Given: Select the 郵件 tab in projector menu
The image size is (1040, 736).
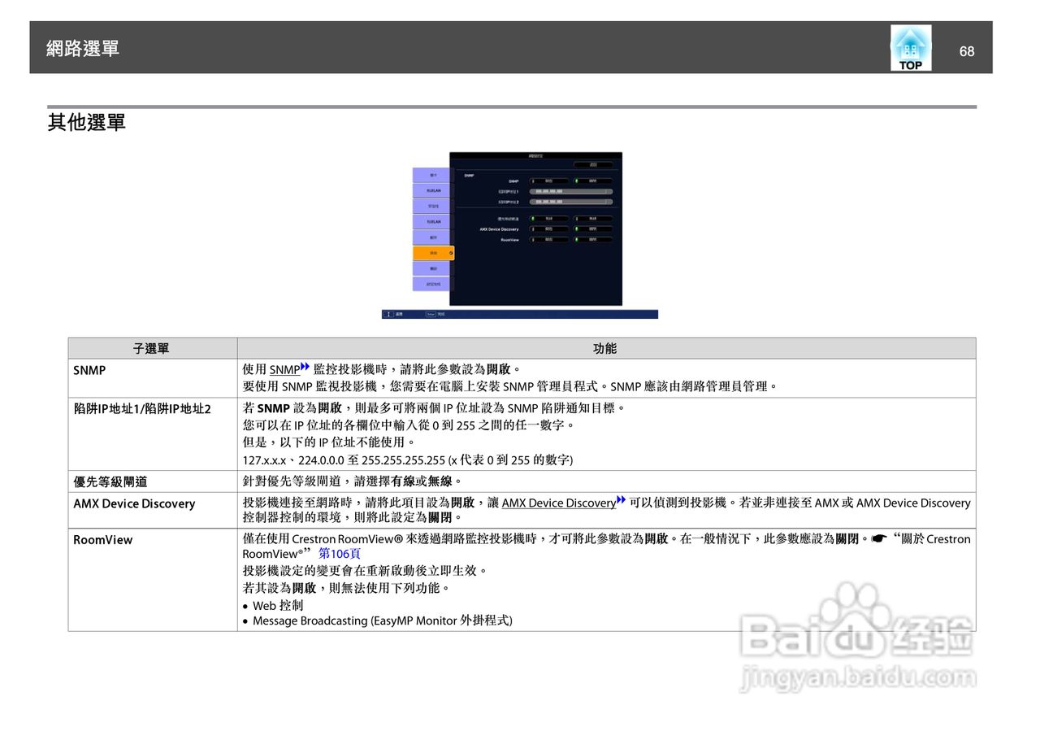Looking at the screenshot, I should pyautogui.click(x=431, y=237).
